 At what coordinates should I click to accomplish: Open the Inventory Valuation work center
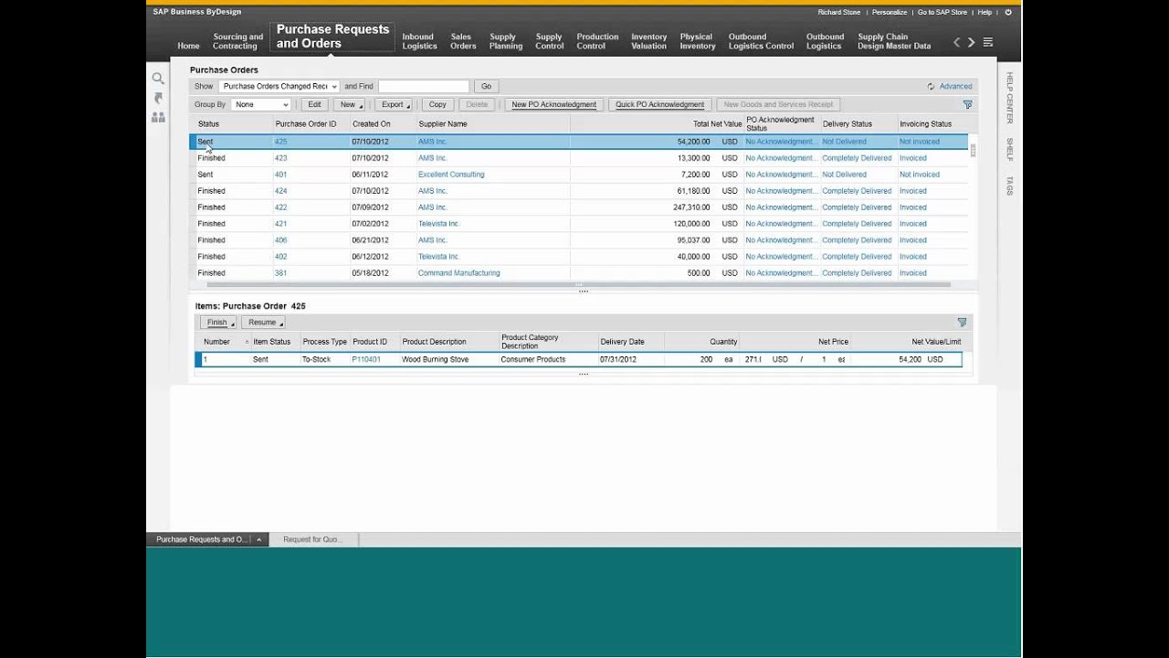click(648, 42)
